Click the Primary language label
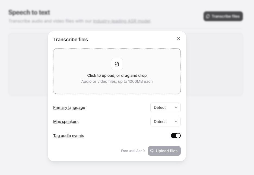The image size is (254, 175). tap(69, 107)
